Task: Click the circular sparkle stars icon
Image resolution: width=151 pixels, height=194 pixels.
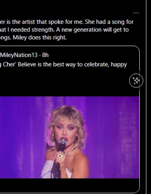Action: pyautogui.click(x=136, y=80)
